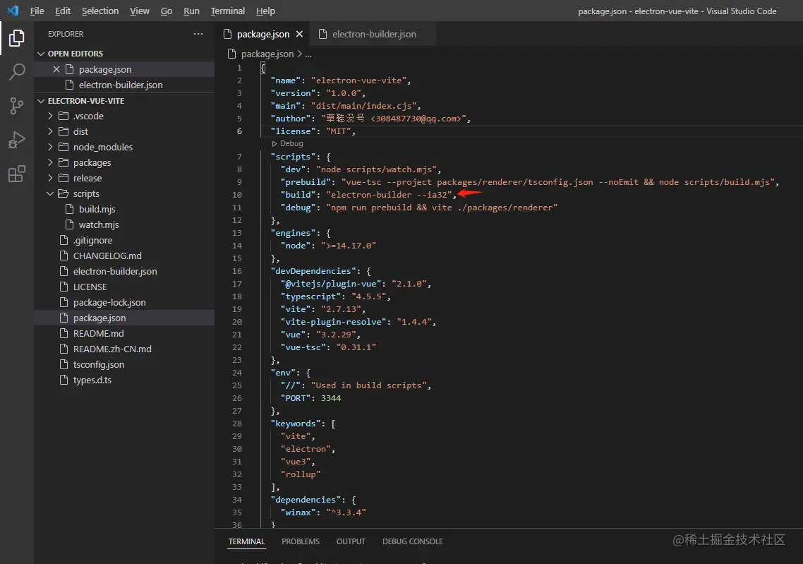Screen dimensions: 803x564
Task: Select package.json in file tree
Action: (124, 318)
